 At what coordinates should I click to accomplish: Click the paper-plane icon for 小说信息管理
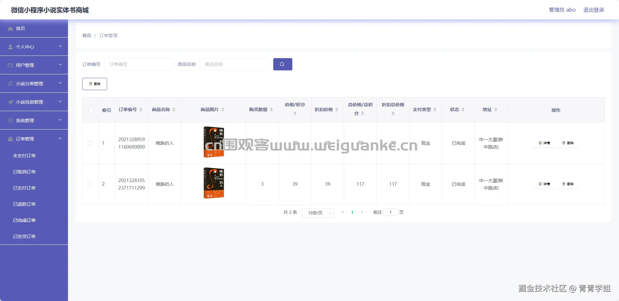coord(10,102)
